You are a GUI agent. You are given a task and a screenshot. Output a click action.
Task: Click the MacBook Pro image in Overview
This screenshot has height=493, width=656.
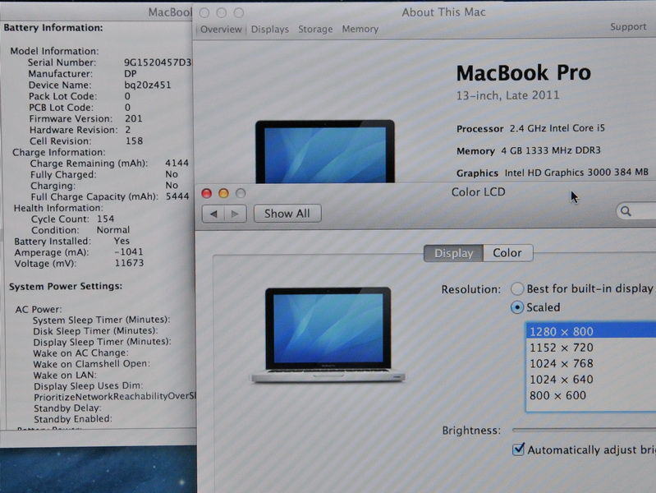coord(324,152)
